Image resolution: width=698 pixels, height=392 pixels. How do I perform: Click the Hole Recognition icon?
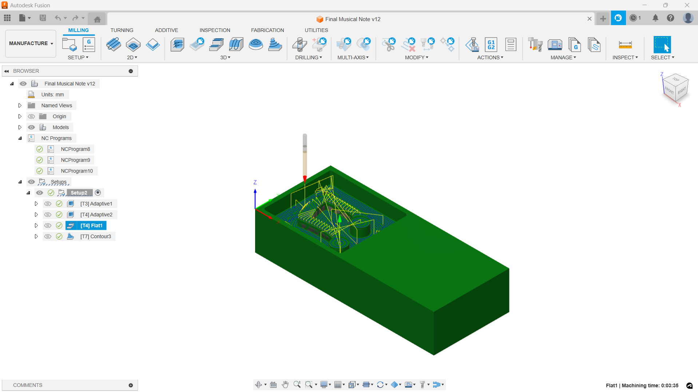[x=320, y=44]
